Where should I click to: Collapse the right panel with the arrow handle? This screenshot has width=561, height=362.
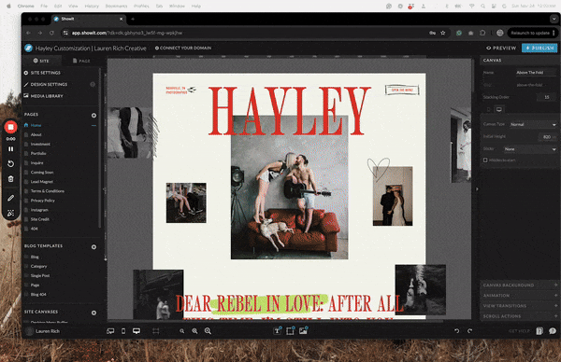(477, 189)
